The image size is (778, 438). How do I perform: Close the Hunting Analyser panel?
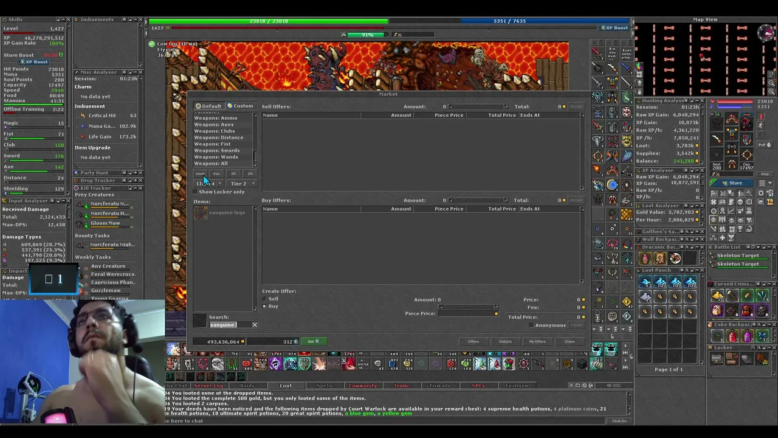coord(702,101)
